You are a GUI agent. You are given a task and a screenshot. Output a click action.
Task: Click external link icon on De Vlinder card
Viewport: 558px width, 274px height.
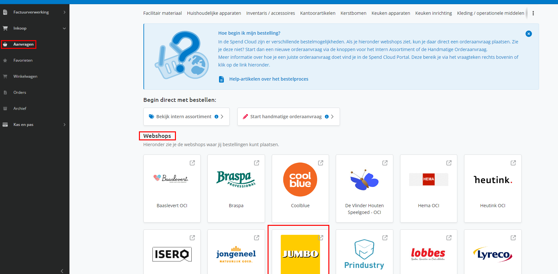coord(385,163)
